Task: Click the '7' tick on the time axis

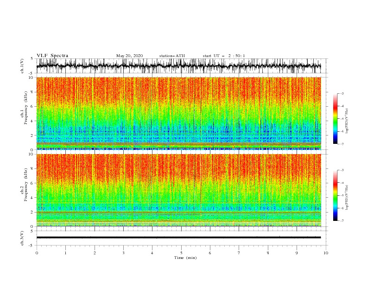Action: (x=239, y=253)
